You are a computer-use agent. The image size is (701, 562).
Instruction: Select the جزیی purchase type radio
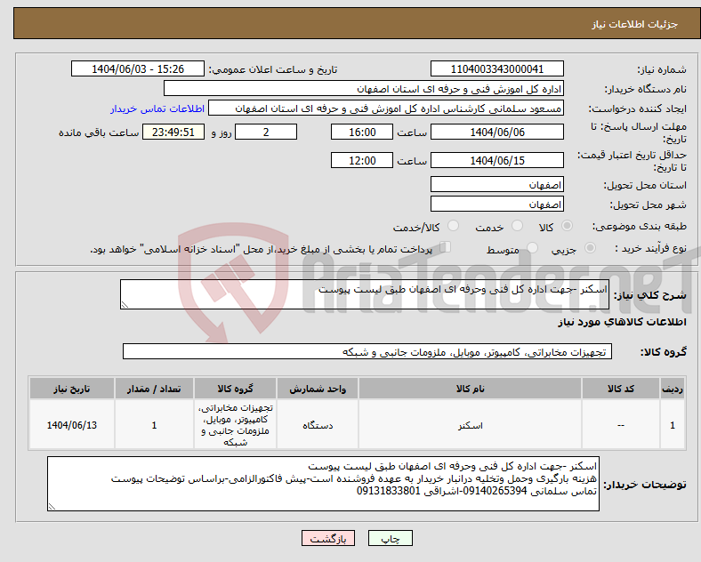(x=590, y=248)
